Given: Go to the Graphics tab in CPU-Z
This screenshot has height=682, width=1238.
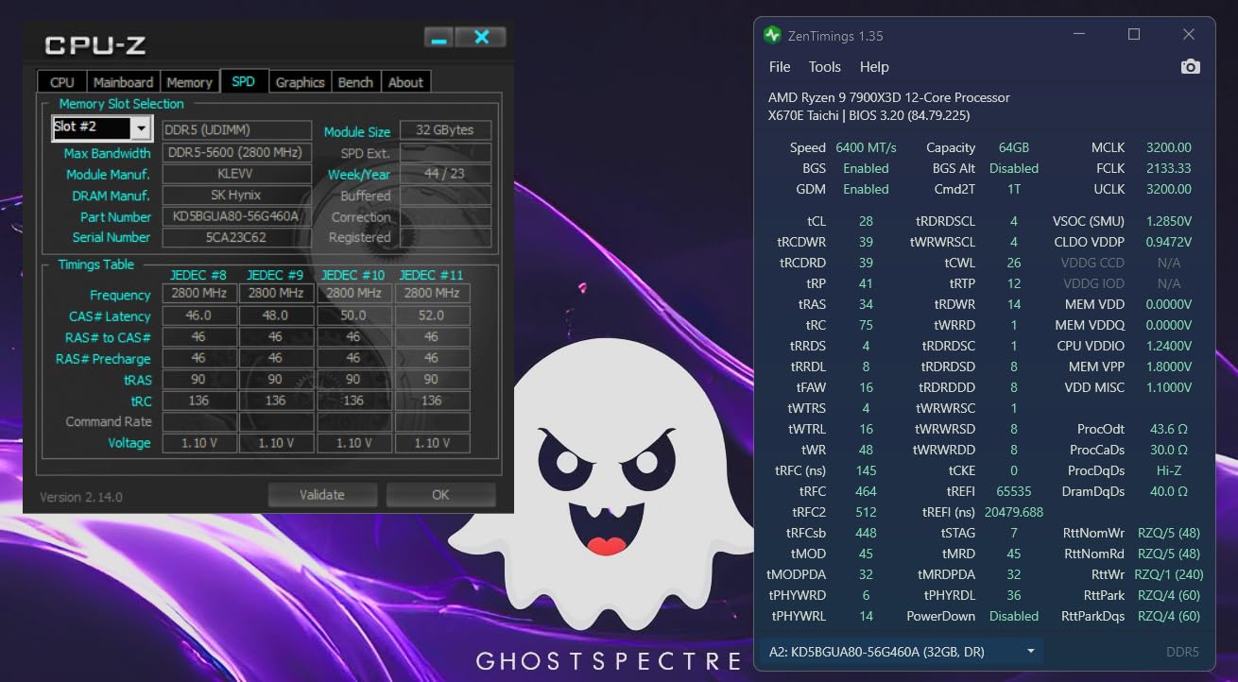Looking at the screenshot, I should click(x=301, y=82).
